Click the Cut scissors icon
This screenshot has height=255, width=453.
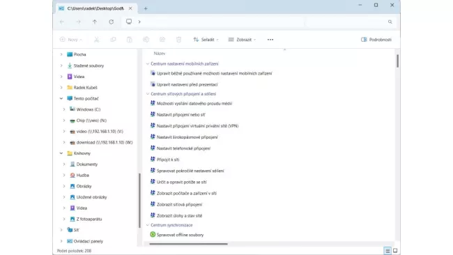pyautogui.click(x=96, y=40)
